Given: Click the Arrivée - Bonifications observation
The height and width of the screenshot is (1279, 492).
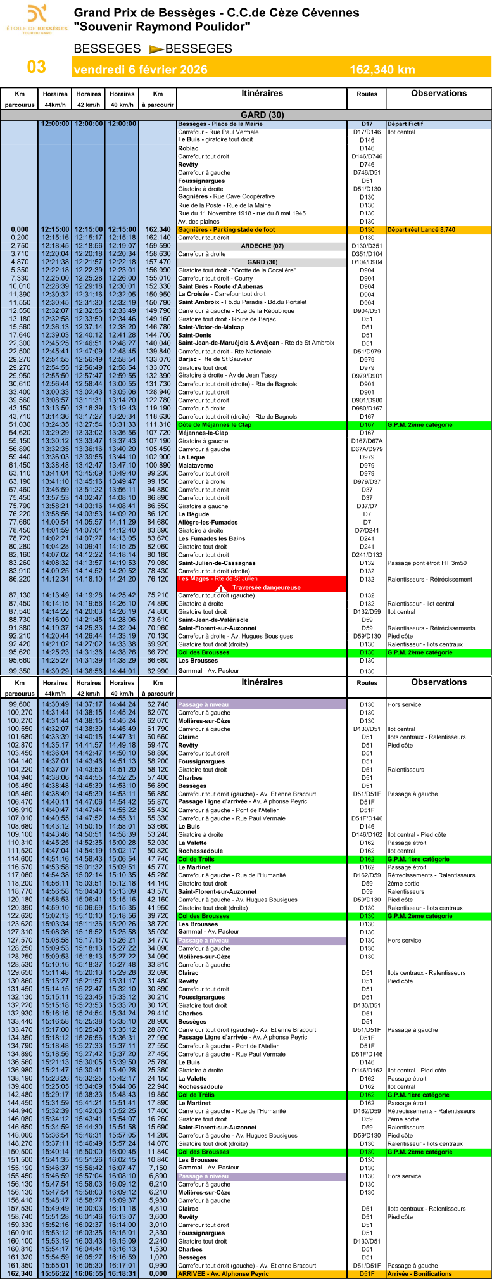Looking at the screenshot, I should 419,1274.
